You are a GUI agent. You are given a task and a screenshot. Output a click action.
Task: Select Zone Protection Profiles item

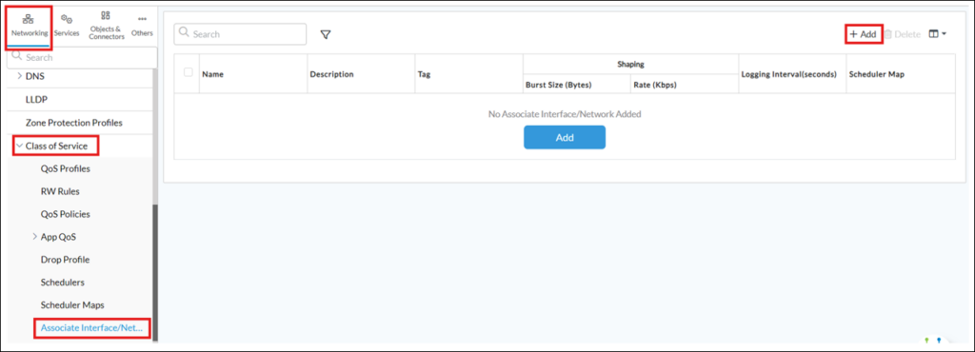coord(74,123)
